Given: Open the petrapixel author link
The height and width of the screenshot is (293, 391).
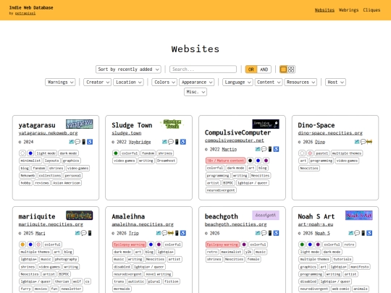Looking at the screenshot, I should 25,14.
